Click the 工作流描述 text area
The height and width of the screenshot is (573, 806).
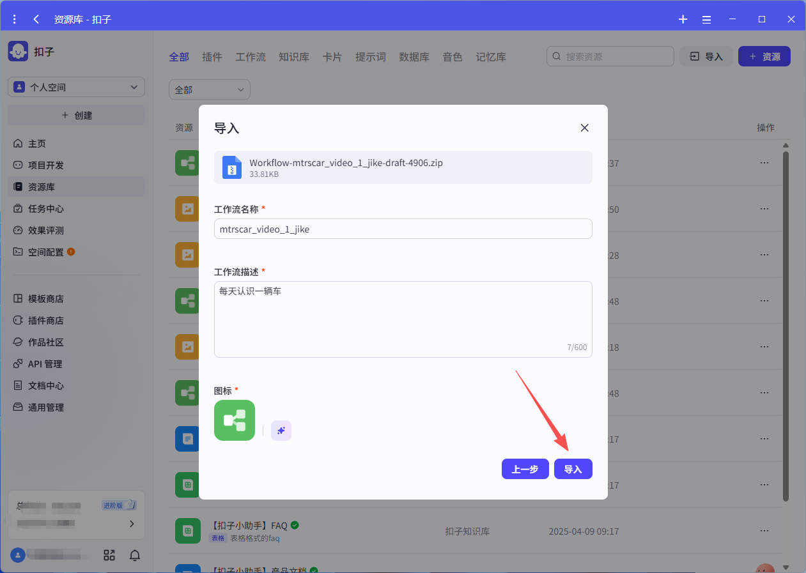[403, 318]
